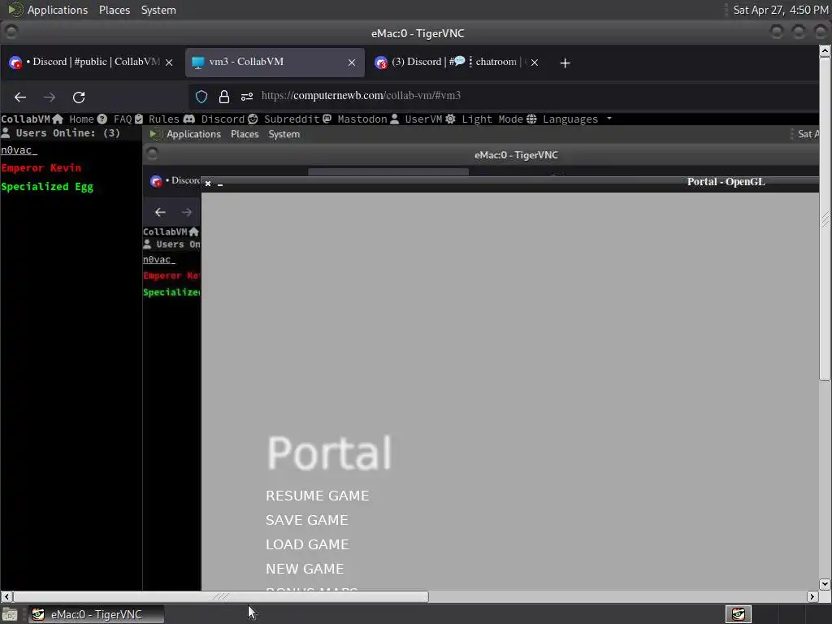
Task: Choose SAVE GAME in Portal menu
Action: (306, 520)
